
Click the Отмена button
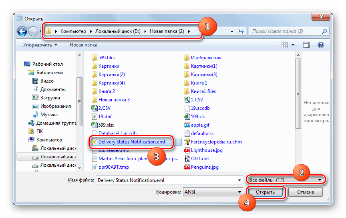coord(306,192)
